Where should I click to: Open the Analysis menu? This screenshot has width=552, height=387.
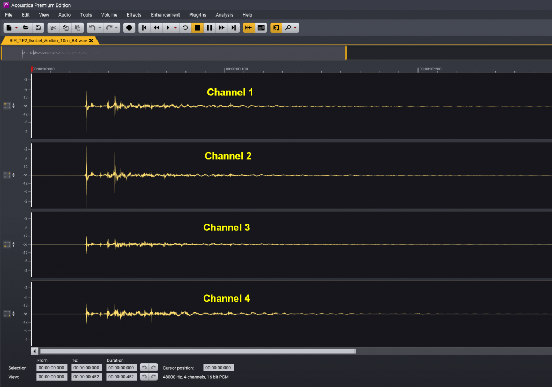point(224,14)
